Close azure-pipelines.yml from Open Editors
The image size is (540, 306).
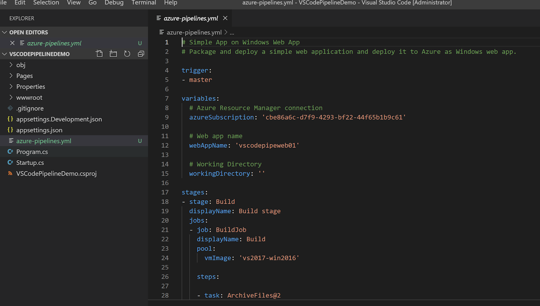[x=12, y=43]
